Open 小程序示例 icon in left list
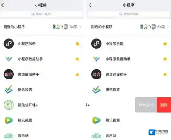 (9, 44)
